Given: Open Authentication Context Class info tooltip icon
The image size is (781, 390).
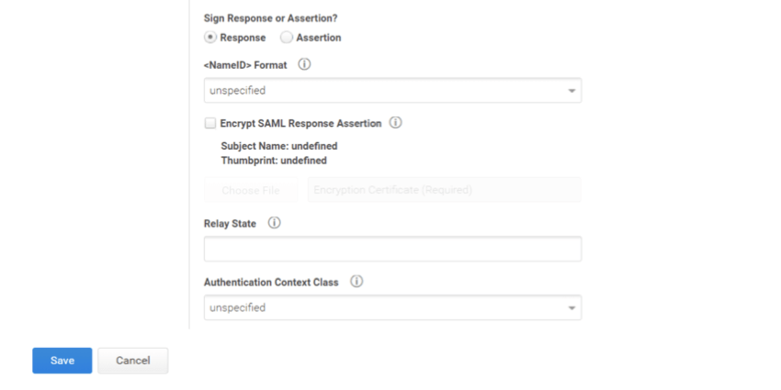Looking at the screenshot, I should tap(357, 282).
